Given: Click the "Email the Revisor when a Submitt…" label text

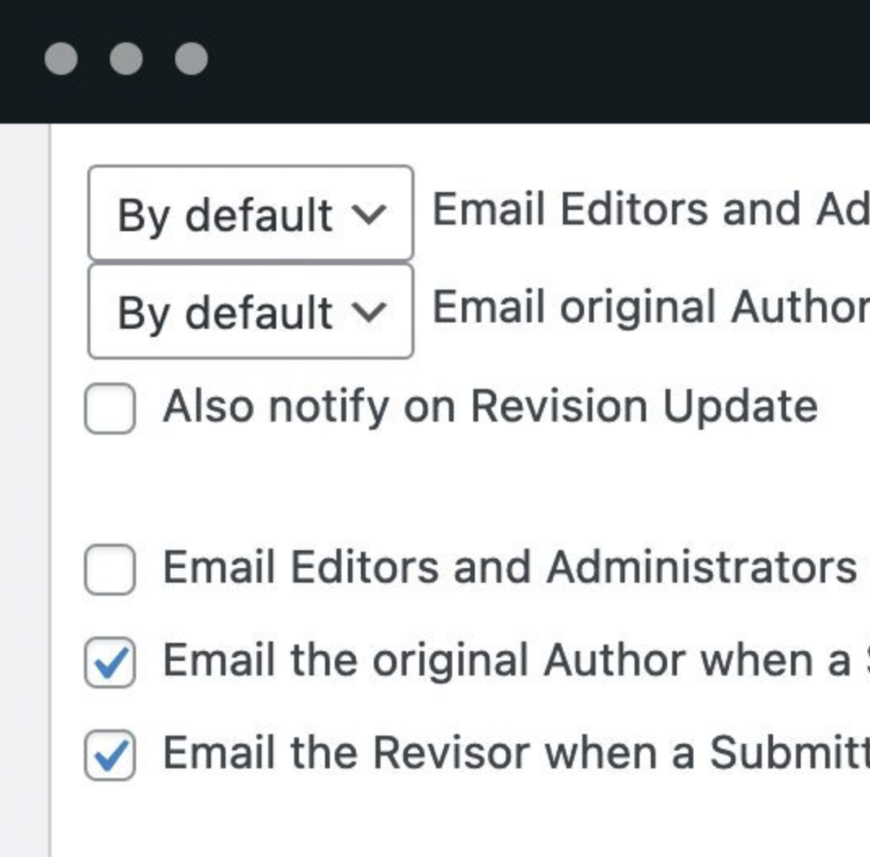Looking at the screenshot, I should 515,753.
